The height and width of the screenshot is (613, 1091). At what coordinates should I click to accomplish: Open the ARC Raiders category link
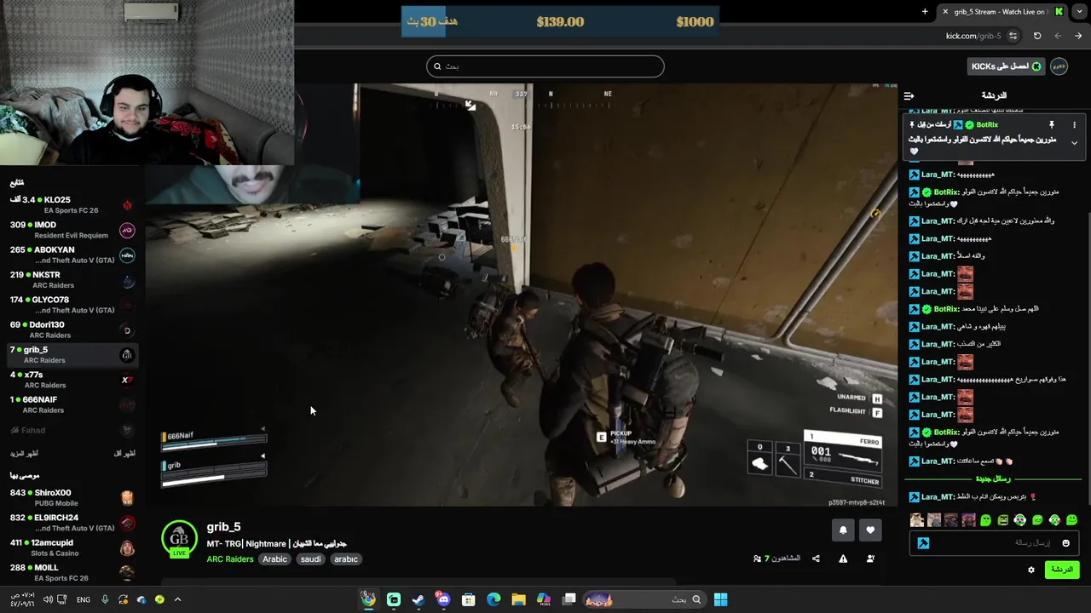[229, 559]
